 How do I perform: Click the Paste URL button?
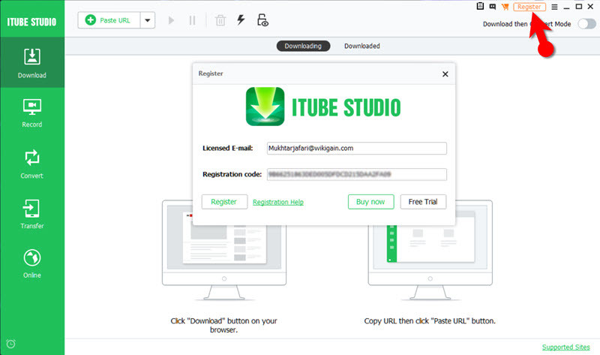point(109,20)
